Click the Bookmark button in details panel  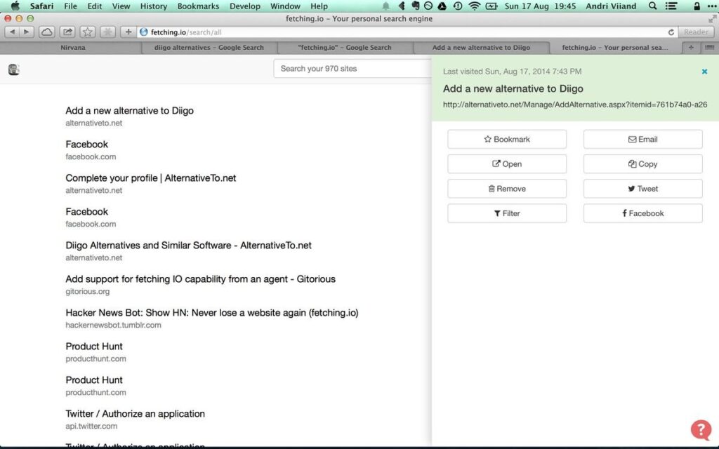(x=507, y=140)
